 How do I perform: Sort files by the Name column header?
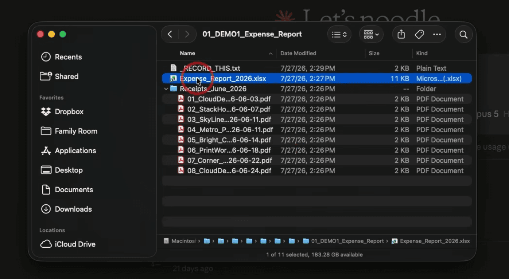coord(187,53)
